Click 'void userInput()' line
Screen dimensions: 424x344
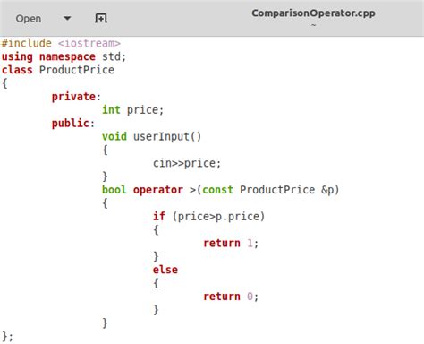tap(152, 136)
